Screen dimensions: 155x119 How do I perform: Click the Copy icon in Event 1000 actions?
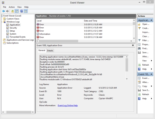click(x=139, y=86)
